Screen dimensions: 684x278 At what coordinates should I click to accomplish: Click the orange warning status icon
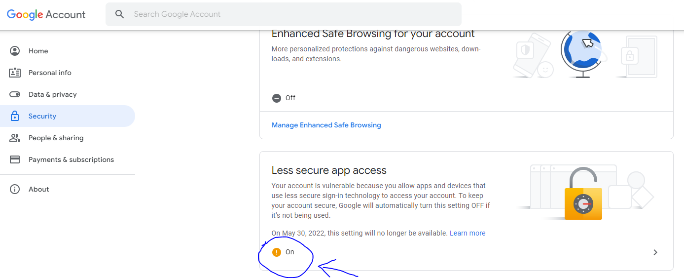[x=277, y=252]
